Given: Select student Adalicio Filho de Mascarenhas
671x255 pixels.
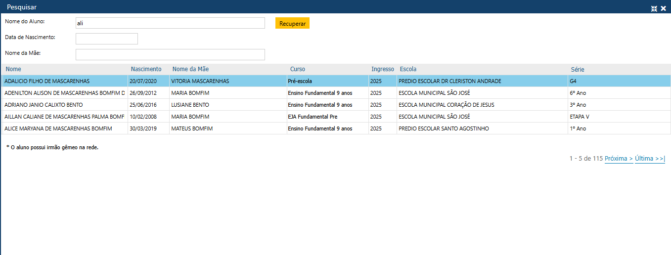Looking at the screenshot, I should [x=47, y=81].
